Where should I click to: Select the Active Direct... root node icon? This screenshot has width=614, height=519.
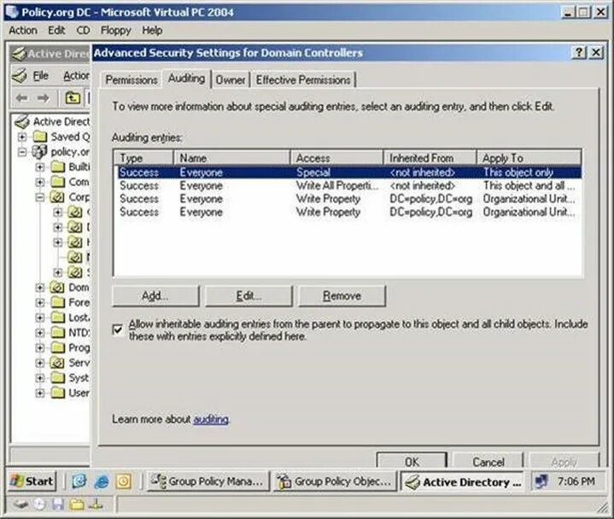[x=22, y=122]
